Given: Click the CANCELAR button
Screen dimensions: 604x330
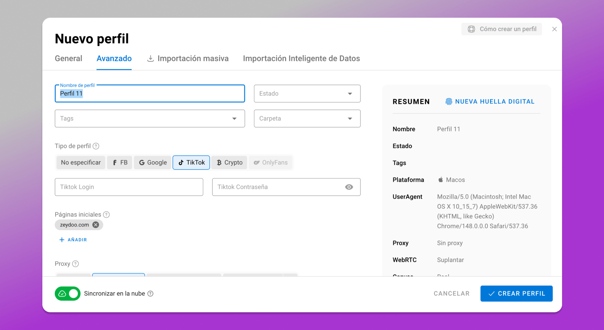Looking at the screenshot, I should coord(452,294).
